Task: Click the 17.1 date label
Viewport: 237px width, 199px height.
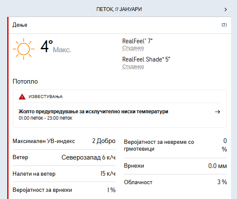Action: (224, 25)
